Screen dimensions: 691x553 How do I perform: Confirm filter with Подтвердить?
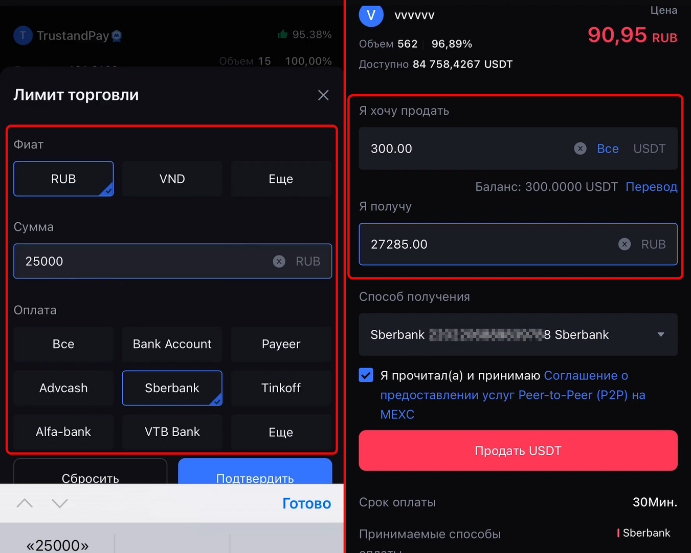(x=255, y=472)
